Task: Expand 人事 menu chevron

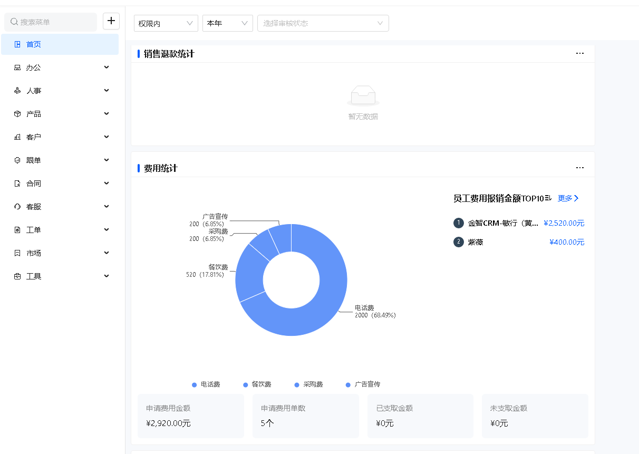Action: (x=106, y=91)
